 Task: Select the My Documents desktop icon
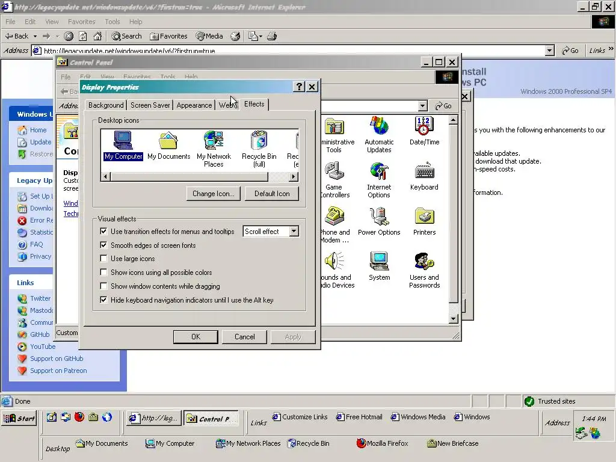[x=168, y=146]
